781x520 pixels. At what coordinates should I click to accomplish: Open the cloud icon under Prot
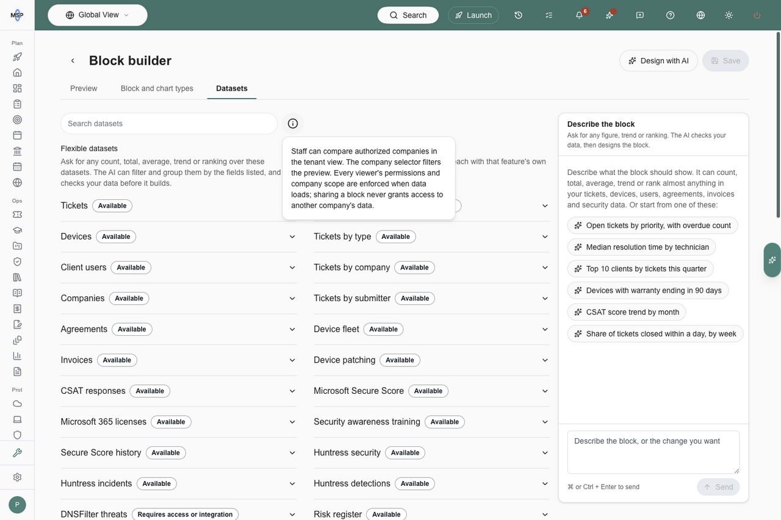(17, 404)
